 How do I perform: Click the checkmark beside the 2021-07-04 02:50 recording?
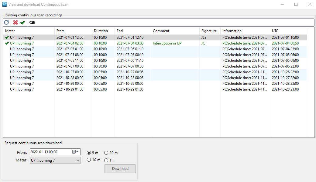7,43
